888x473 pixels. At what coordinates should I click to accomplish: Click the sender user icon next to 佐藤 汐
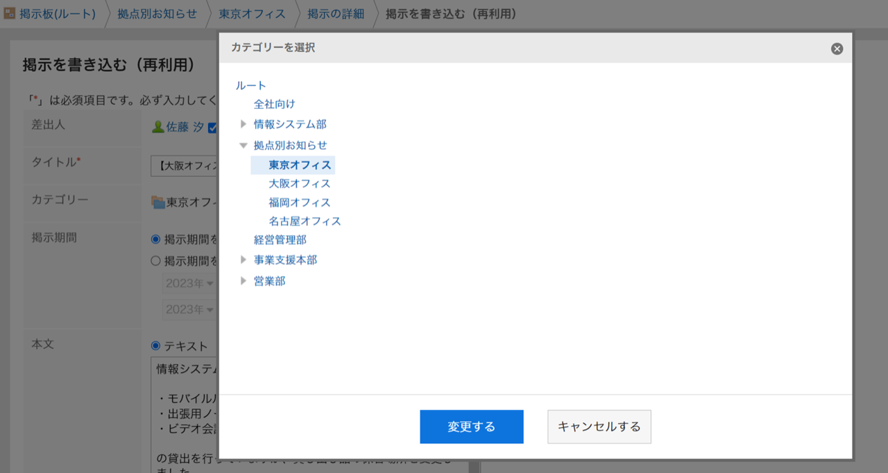pyautogui.click(x=158, y=128)
